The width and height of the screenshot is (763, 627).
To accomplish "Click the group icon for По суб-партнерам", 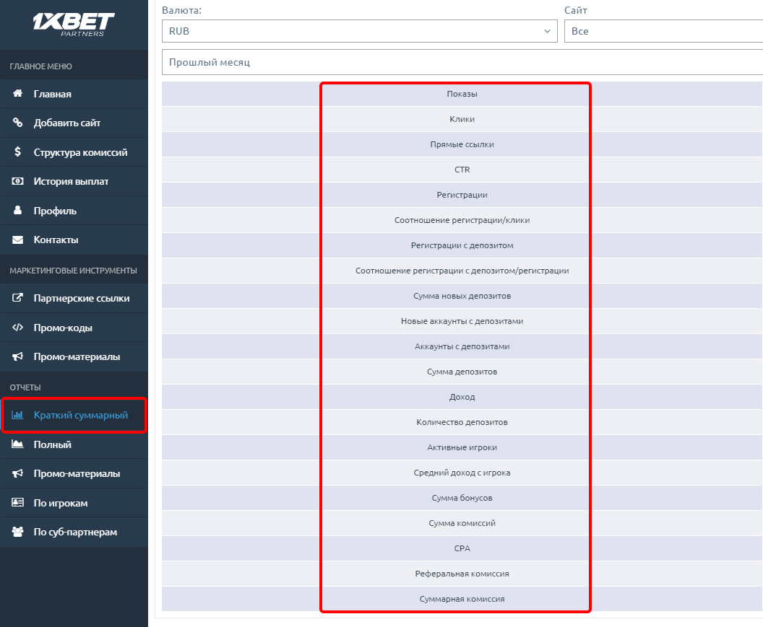I will pyautogui.click(x=17, y=531).
